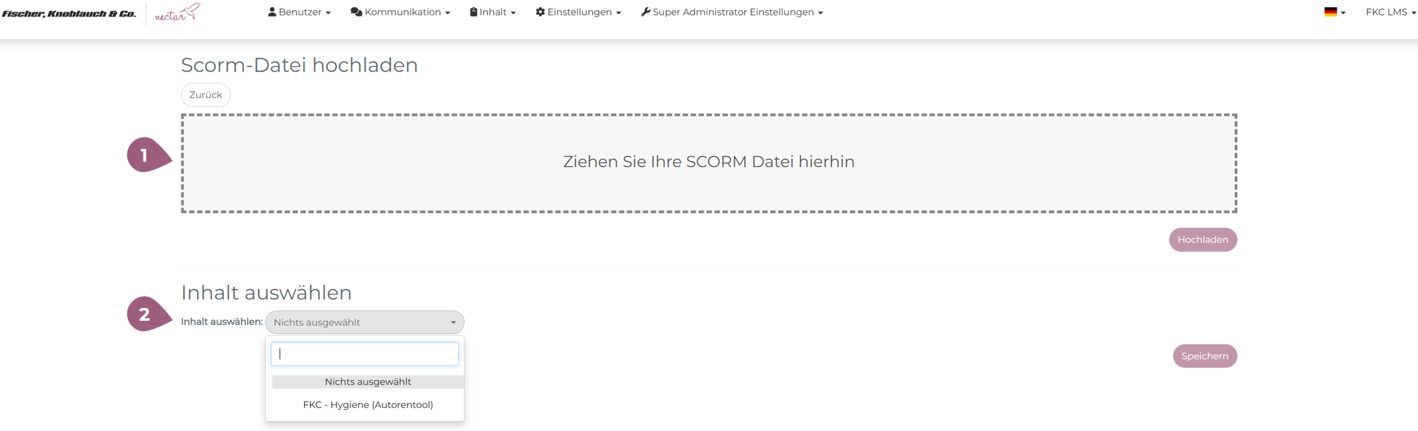Collapse the Inhalt auswählen dropdown
The width and height of the screenshot is (1418, 431).
(365, 323)
